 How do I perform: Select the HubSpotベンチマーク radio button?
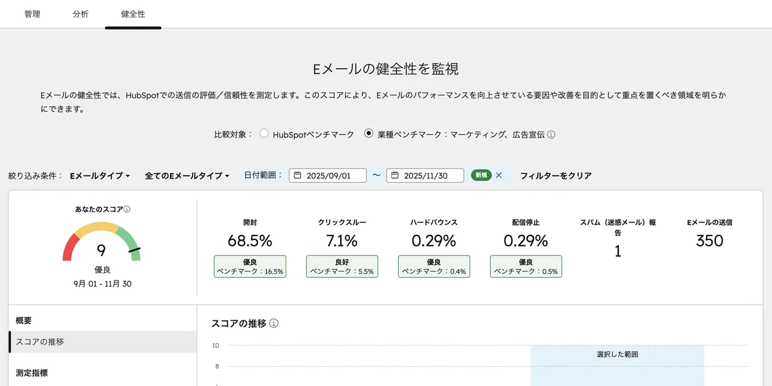(x=264, y=134)
